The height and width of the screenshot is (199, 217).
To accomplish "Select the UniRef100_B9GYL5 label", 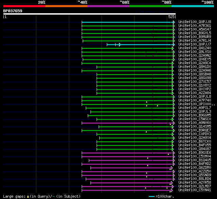I will 195,33.
